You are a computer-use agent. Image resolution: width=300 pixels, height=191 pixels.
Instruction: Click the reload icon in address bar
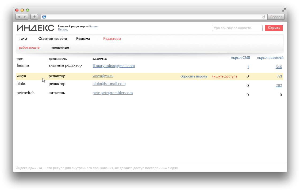coord(264,17)
